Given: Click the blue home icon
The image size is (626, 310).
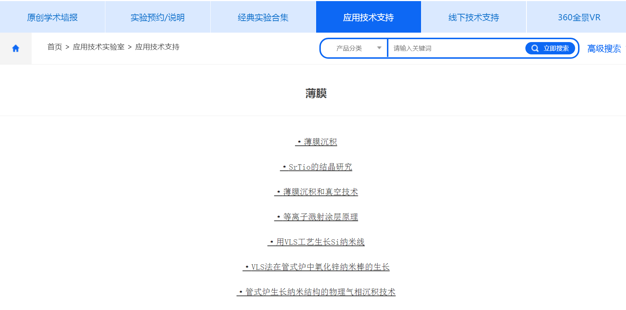Looking at the screenshot, I should pos(16,48).
